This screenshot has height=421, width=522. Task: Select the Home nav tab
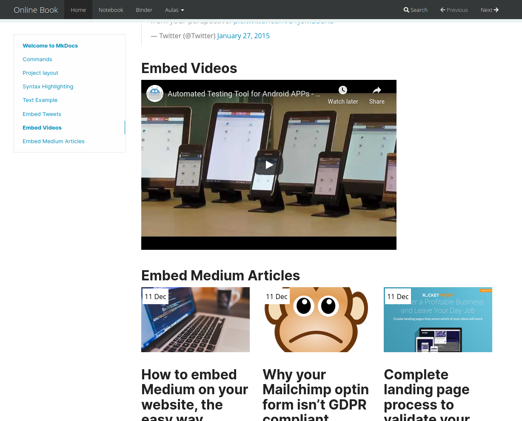(x=78, y=10)
